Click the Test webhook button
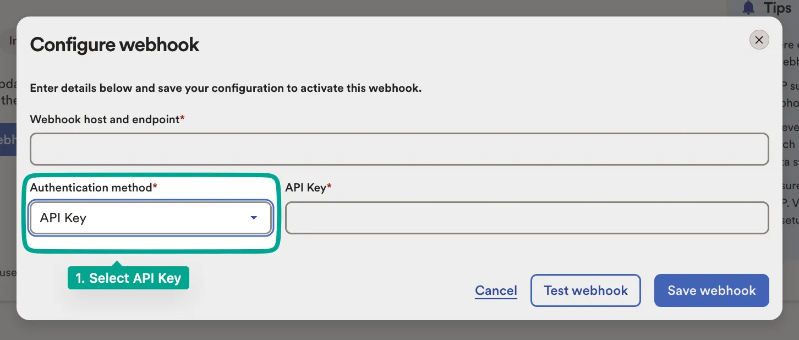The height and width of the screenshot is (340, 799). click(585, 290)
